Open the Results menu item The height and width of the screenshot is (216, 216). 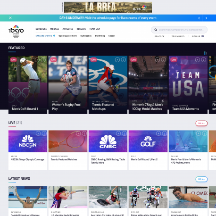tap(81, 29)
